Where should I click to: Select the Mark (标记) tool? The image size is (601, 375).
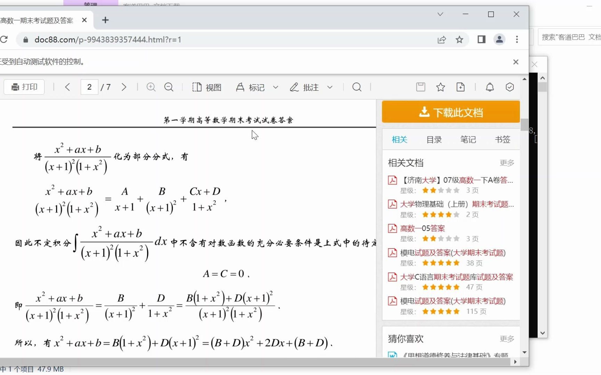click(x=250, y=87)
